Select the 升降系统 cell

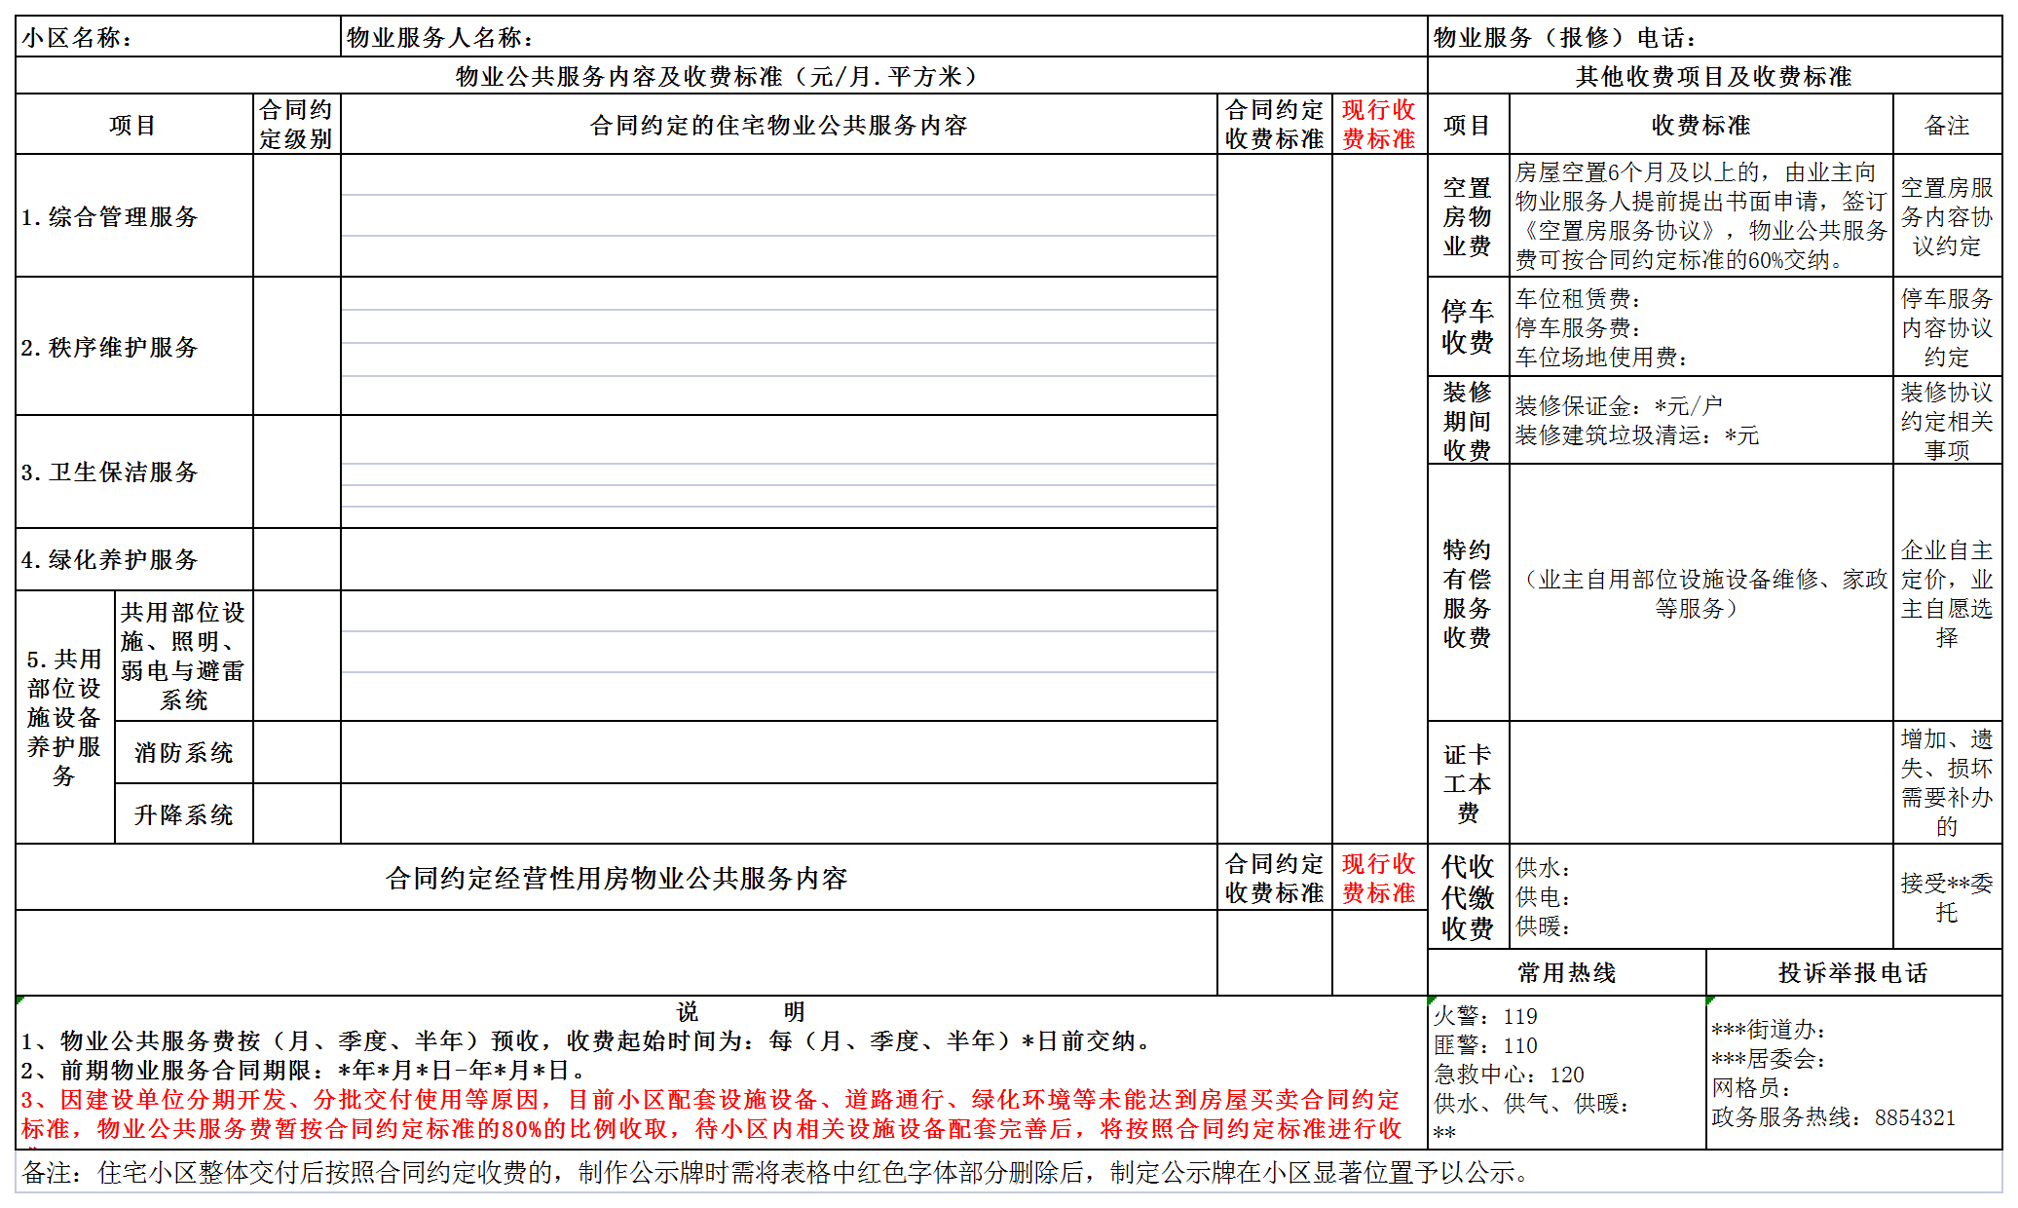tap(183, 814)
